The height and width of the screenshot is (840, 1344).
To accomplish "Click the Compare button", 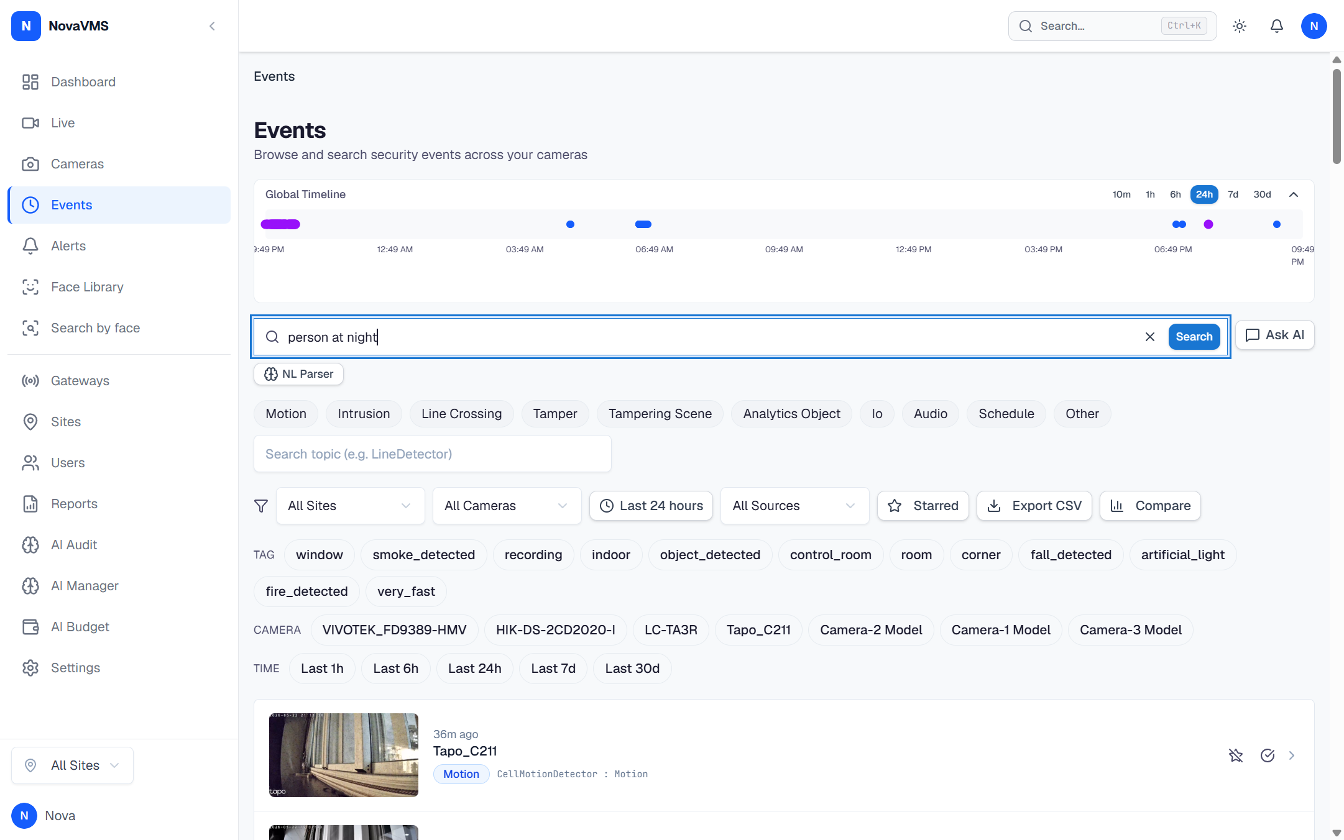I will (x=1151, y=506).
